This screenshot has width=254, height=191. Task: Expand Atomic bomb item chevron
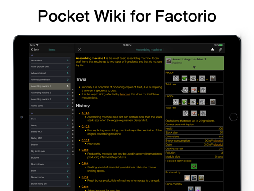pyautogui.click(x=68, y=106)
